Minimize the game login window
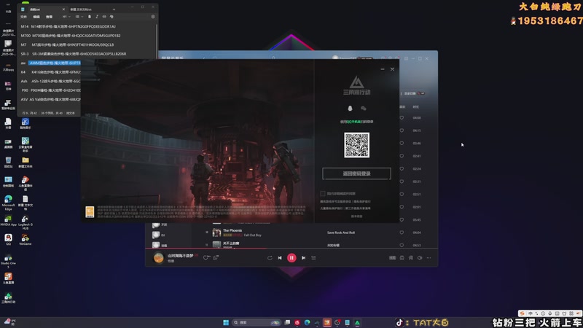The image size is (583, 328). coord(382,69)
